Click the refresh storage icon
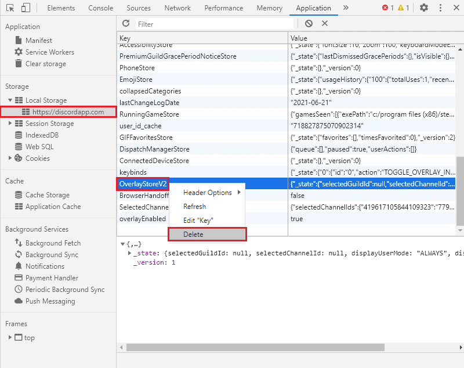The image size is (464, 368). pos(126,24)
